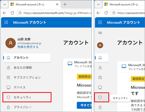
Task: Open the 特典を表示する link
Action: point(28,47)
